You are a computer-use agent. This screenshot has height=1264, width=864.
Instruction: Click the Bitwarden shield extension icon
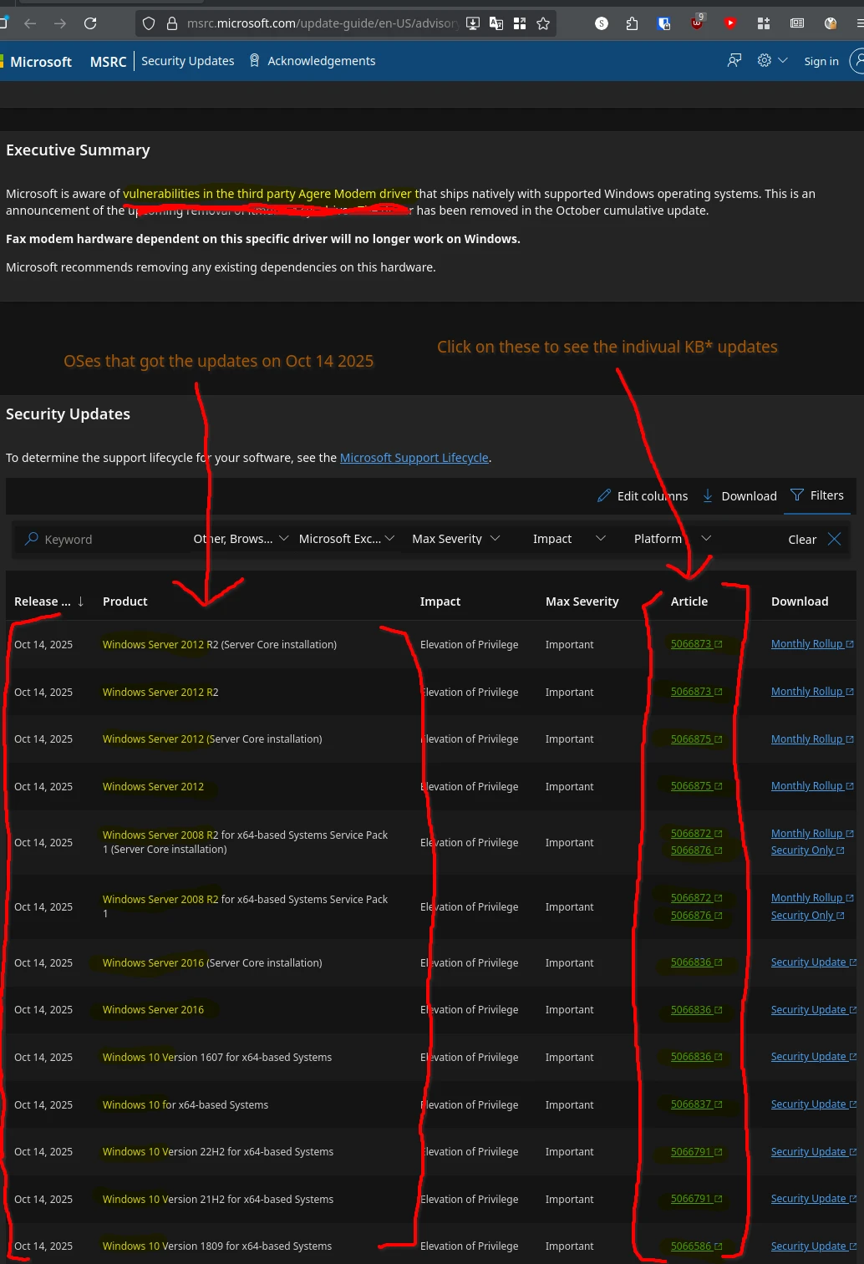pos(664,23)
